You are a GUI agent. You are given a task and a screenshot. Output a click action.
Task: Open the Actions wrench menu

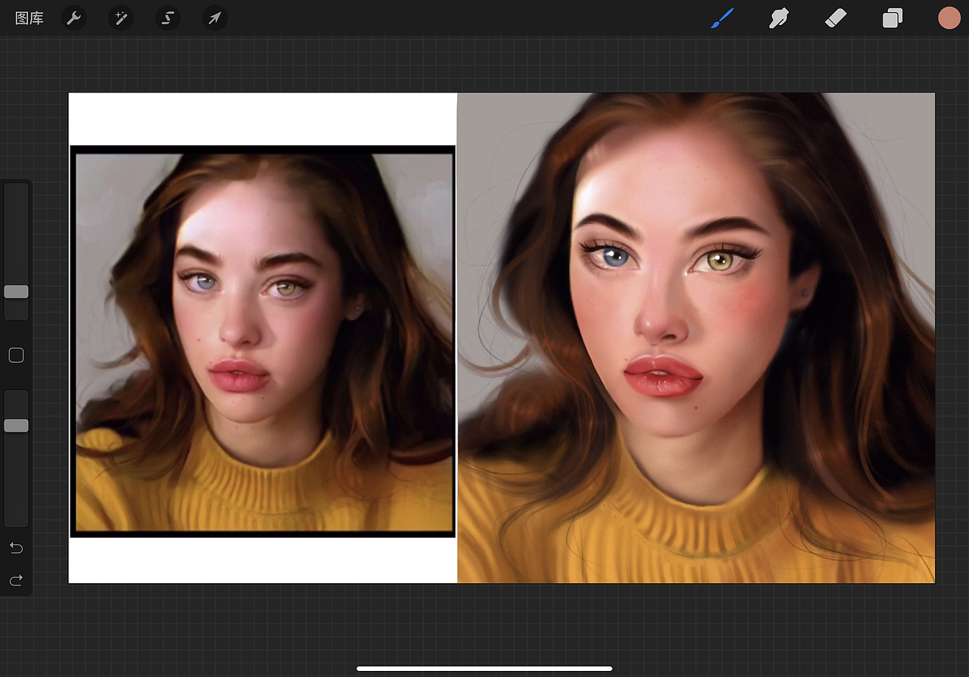click(x=73, y=18)
